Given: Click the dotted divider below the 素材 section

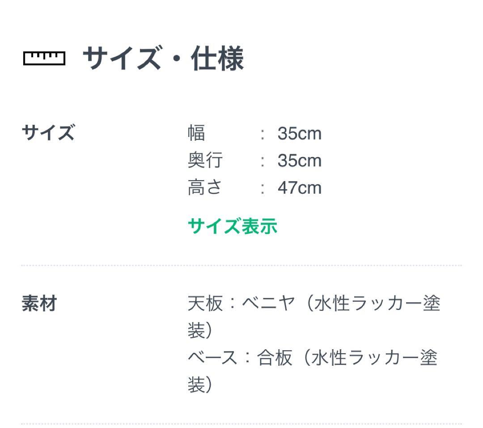Looking at the screenshot, I should point(241,423).
